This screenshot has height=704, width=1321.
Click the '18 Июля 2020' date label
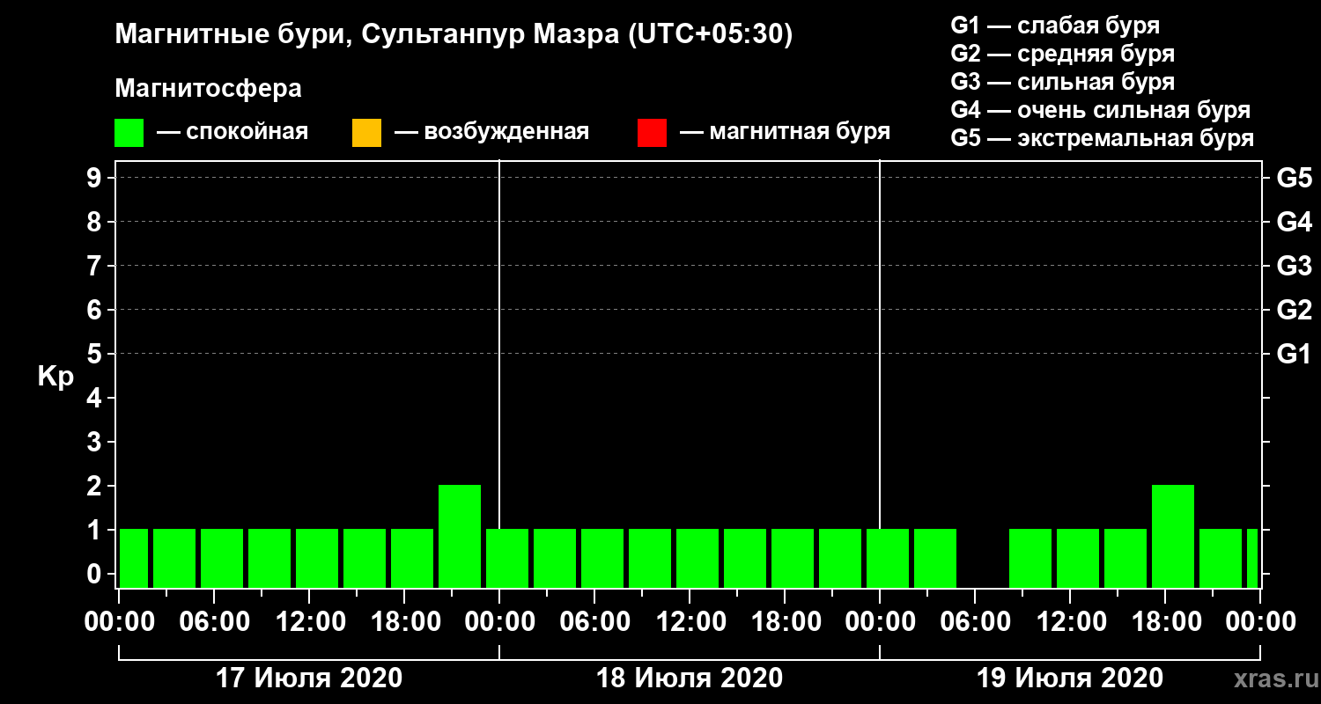[x=690, y=678]
